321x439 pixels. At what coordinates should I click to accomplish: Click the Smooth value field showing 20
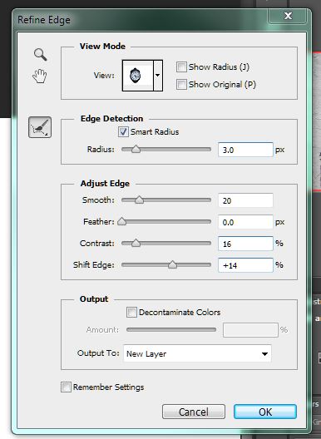[245, 200]
